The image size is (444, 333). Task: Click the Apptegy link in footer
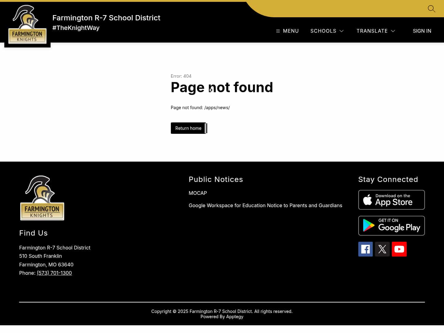tap(234, 316)
